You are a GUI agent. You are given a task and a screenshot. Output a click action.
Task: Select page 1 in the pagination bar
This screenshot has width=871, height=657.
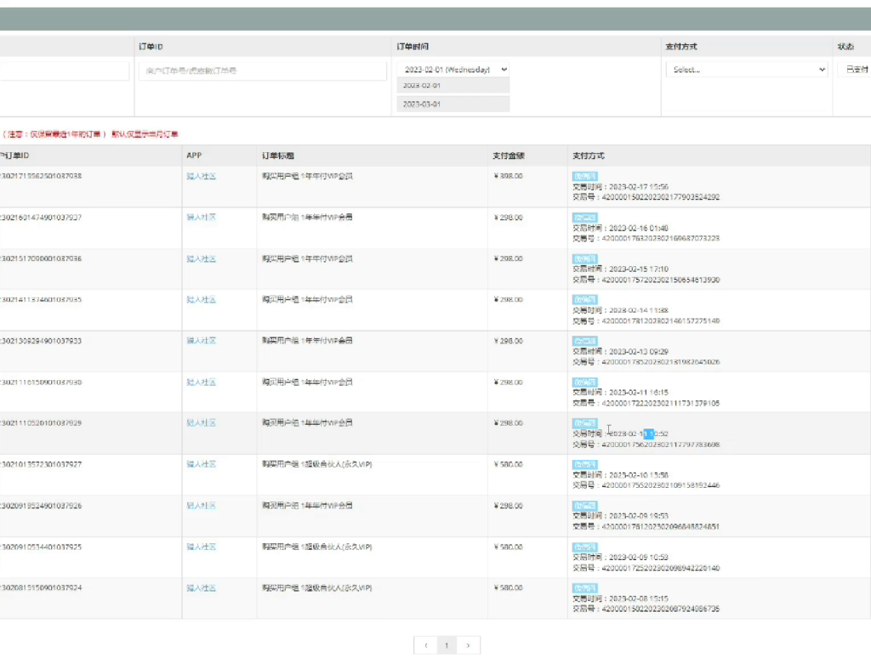coord(447,645)
